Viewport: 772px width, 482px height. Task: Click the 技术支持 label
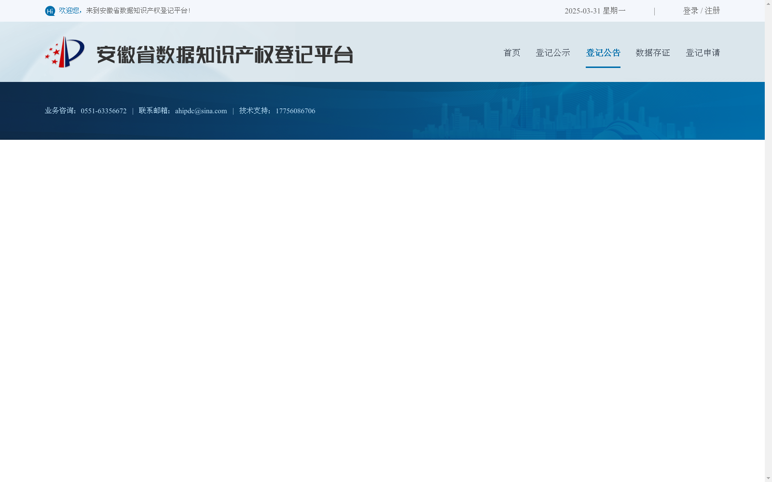[x=255, y=111]
